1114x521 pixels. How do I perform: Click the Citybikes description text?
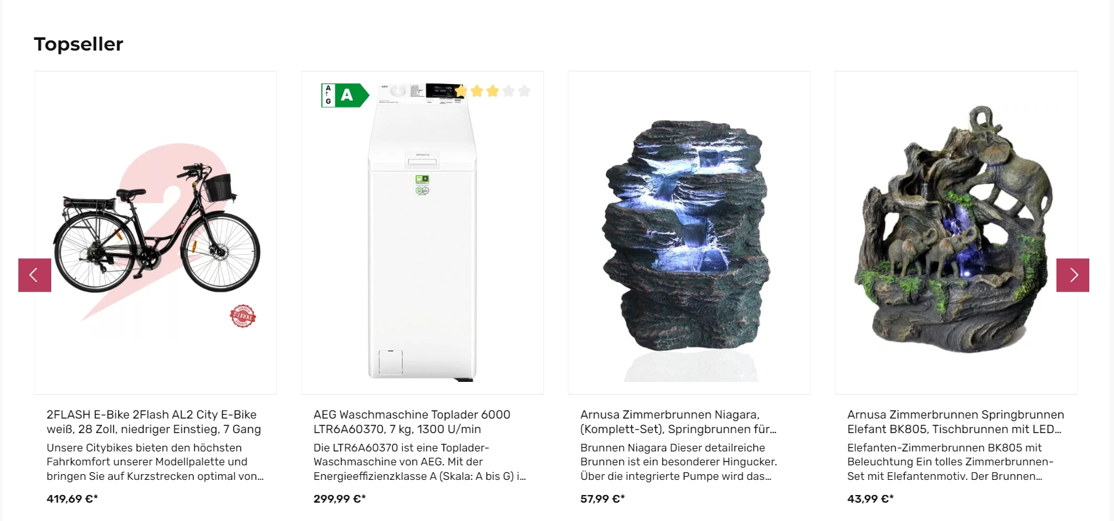155,462
